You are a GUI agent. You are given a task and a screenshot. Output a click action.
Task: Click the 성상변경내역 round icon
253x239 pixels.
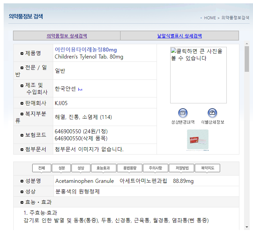[183, 113]
